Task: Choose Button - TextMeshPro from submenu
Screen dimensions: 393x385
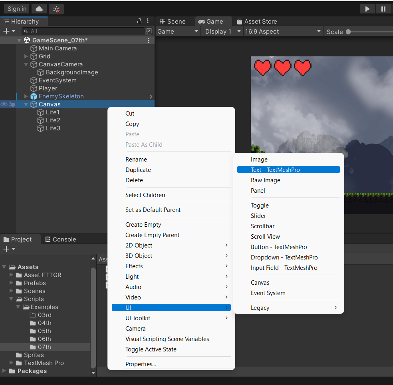Action: (x=279, y=247)
